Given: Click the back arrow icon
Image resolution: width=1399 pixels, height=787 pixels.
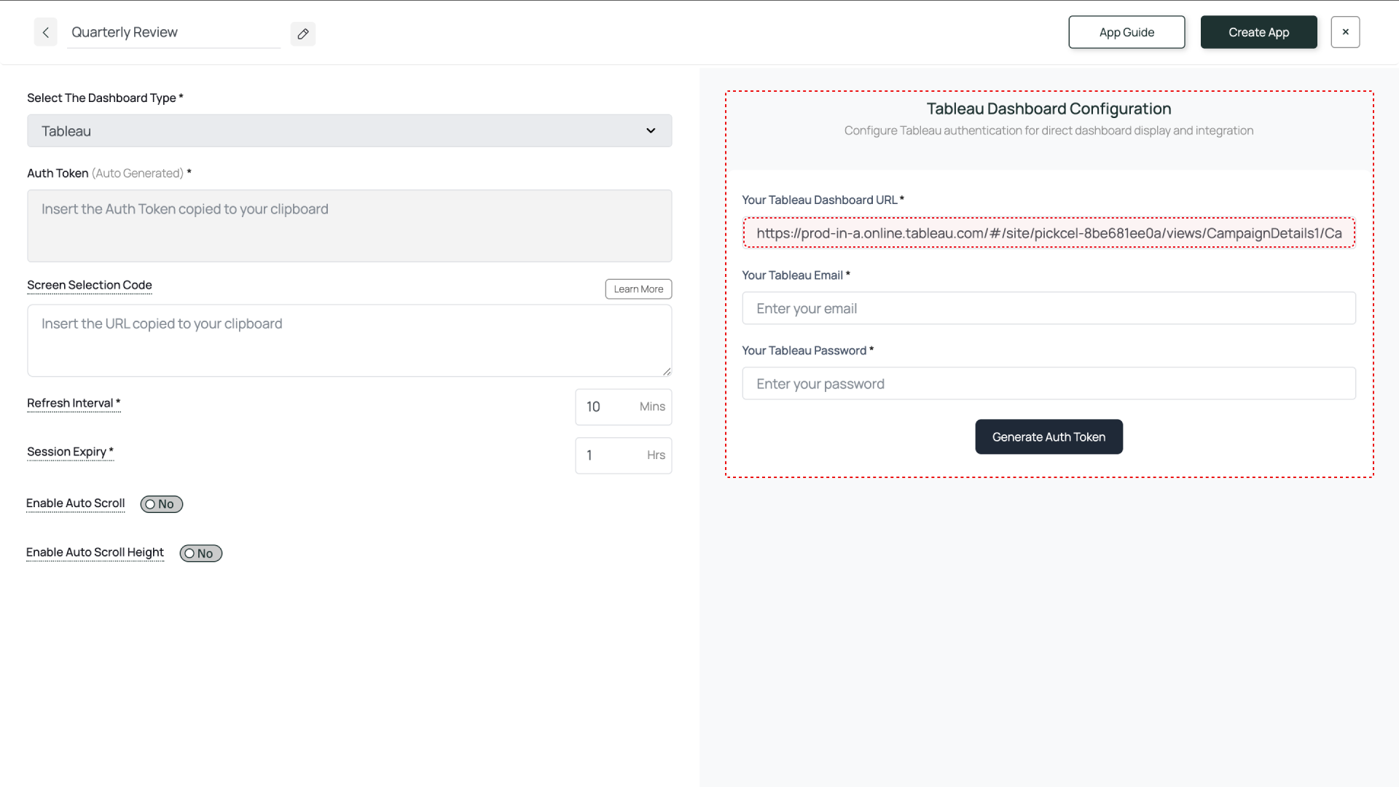Looking at the screenshot, I should pyautogui.click(x=45, y=33).
